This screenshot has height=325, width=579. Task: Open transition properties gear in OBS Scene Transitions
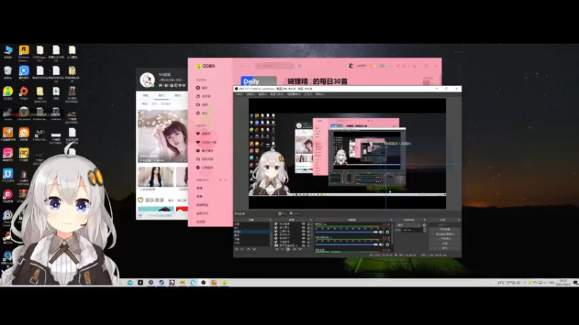click(424, 225)
